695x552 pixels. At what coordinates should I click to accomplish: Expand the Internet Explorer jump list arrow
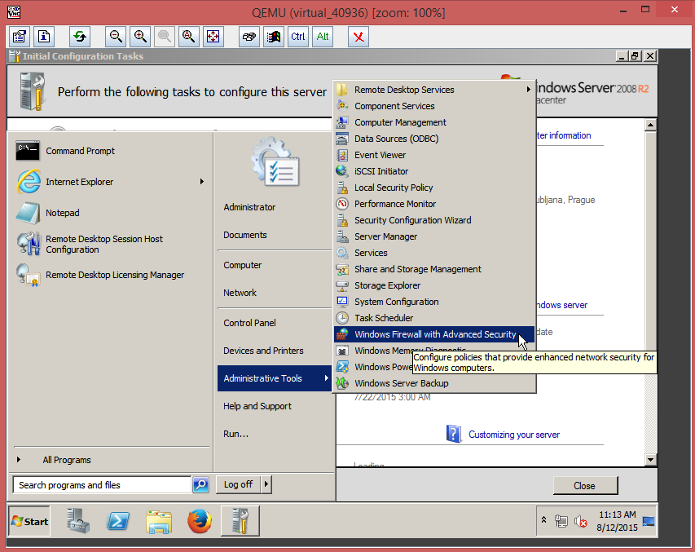click(202, 182)
